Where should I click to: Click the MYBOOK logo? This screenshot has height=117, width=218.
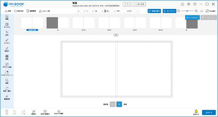tap(13, 4)
